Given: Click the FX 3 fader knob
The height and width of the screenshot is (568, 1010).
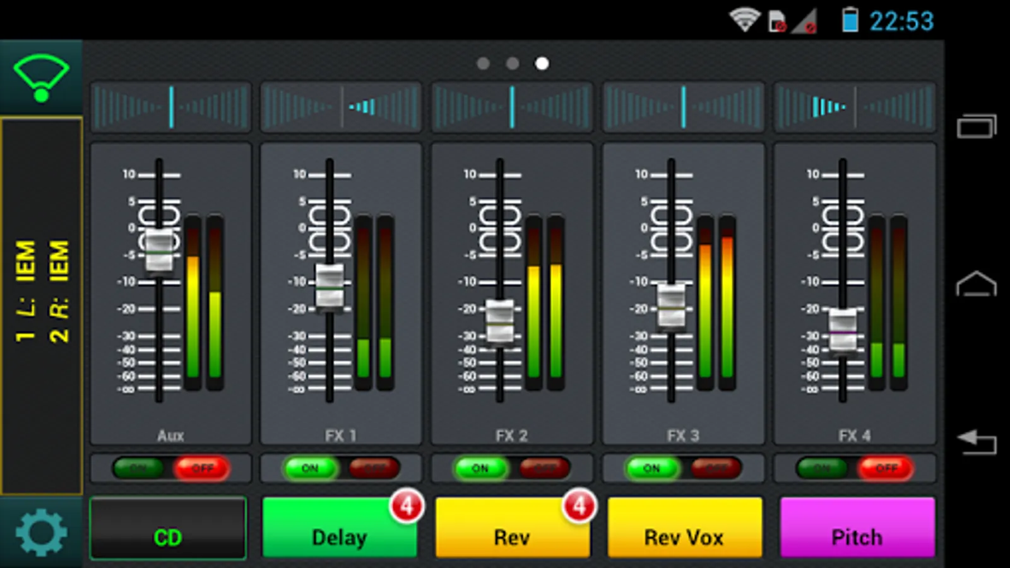Looking at the screenshot, I should click(x=672, y=306).
